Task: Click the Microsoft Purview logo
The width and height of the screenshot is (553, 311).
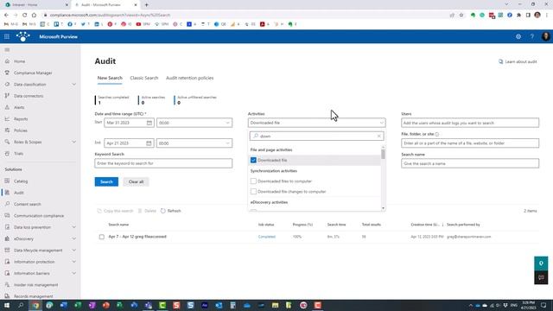Action: (23, 36)
